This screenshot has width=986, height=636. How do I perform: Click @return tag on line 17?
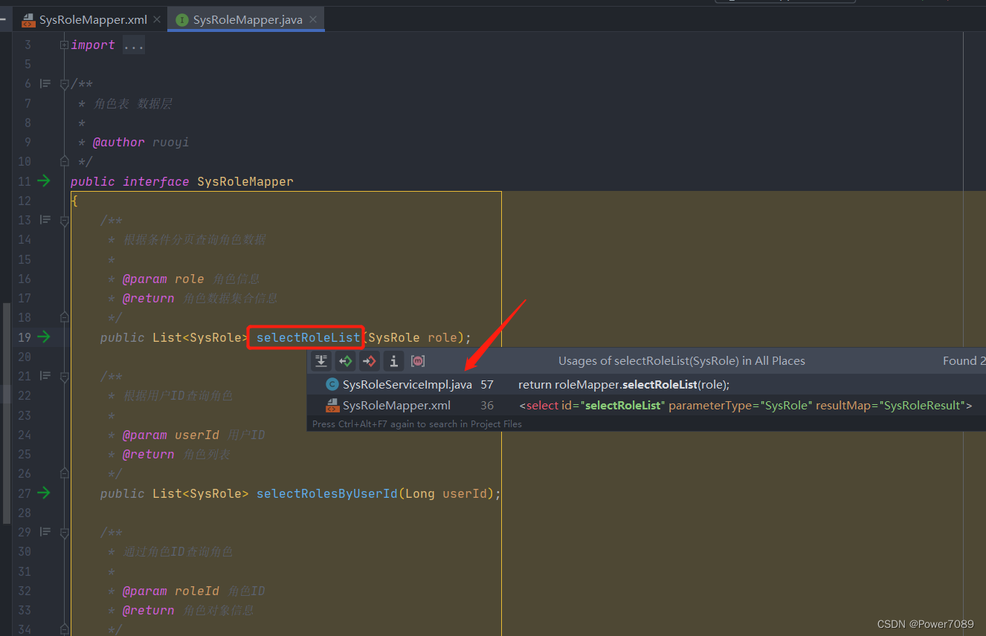click(x=149, y=298)
